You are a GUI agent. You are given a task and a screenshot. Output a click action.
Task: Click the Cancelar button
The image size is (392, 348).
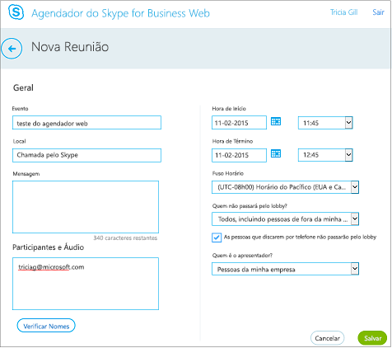[327, 338]
